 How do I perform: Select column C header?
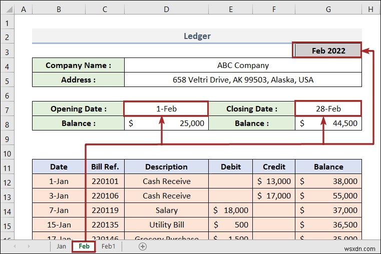[105, 9]
